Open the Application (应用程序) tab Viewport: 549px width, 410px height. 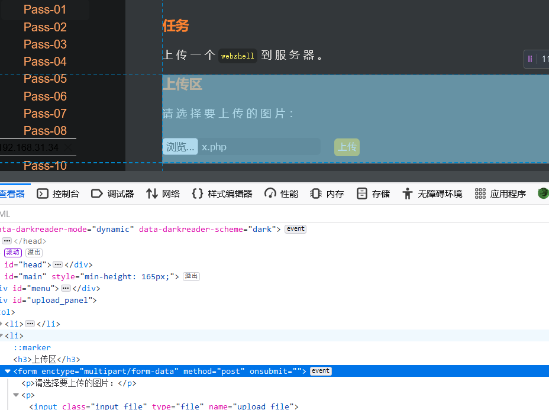pos(500,193)
